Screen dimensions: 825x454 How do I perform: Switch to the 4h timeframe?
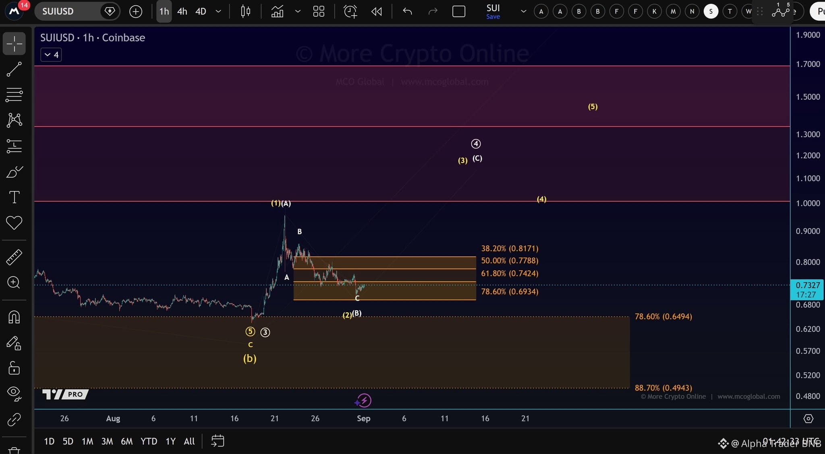182,11
